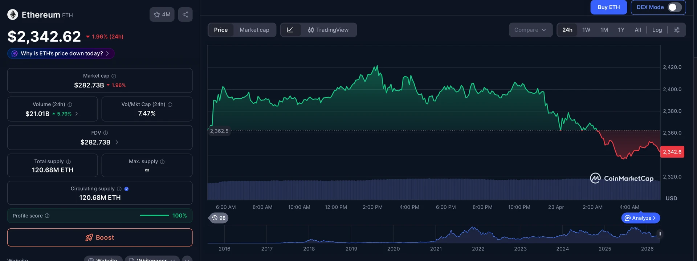Switch to the Price tab
The height and width of the screenshot is (261, 697).
[x=221, y=30]
